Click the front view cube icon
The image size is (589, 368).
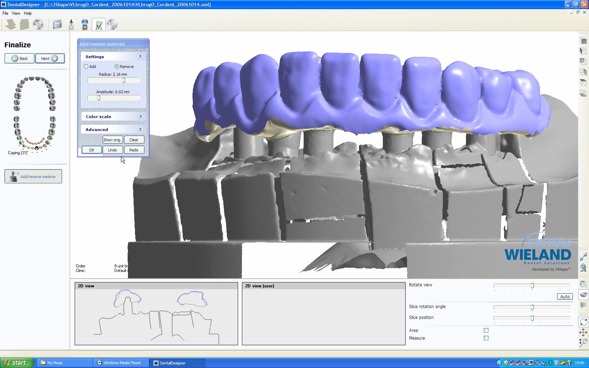583,41
